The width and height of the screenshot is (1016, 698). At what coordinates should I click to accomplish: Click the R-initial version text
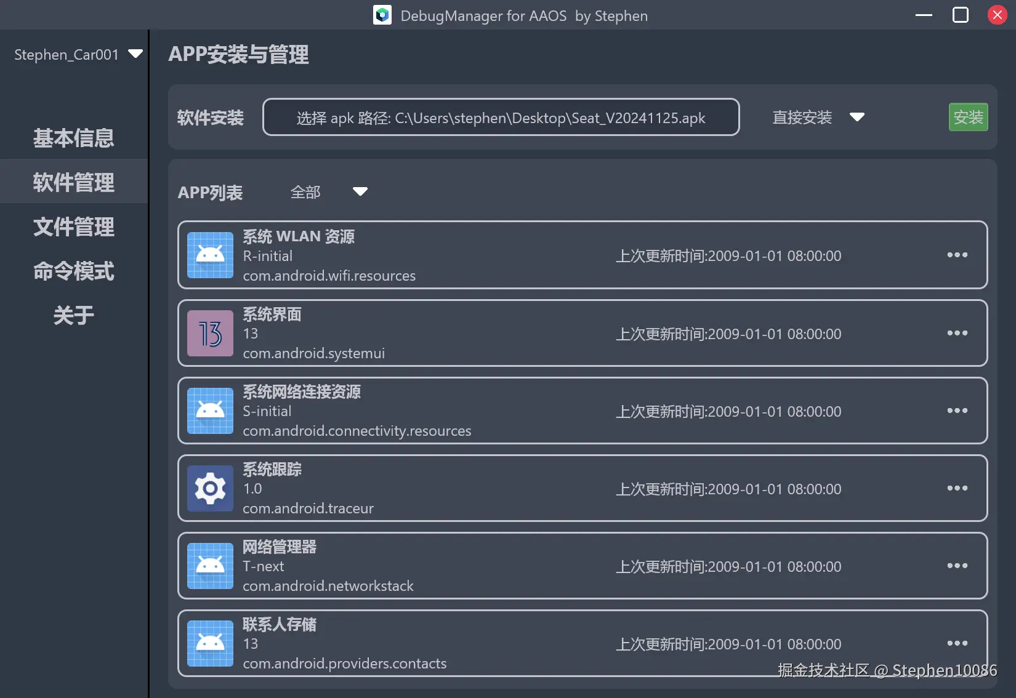point(268,256)
